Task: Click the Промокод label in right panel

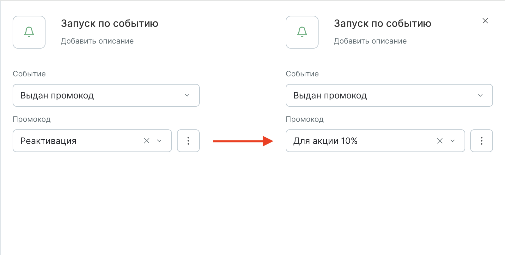Action: tap(305, 119)
